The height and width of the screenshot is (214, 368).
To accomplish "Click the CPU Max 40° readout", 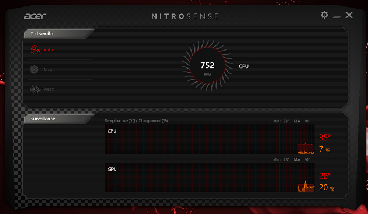I will click(302, 121).
